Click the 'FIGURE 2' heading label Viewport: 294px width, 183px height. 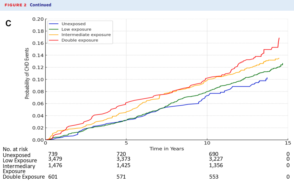click(15, 5)
